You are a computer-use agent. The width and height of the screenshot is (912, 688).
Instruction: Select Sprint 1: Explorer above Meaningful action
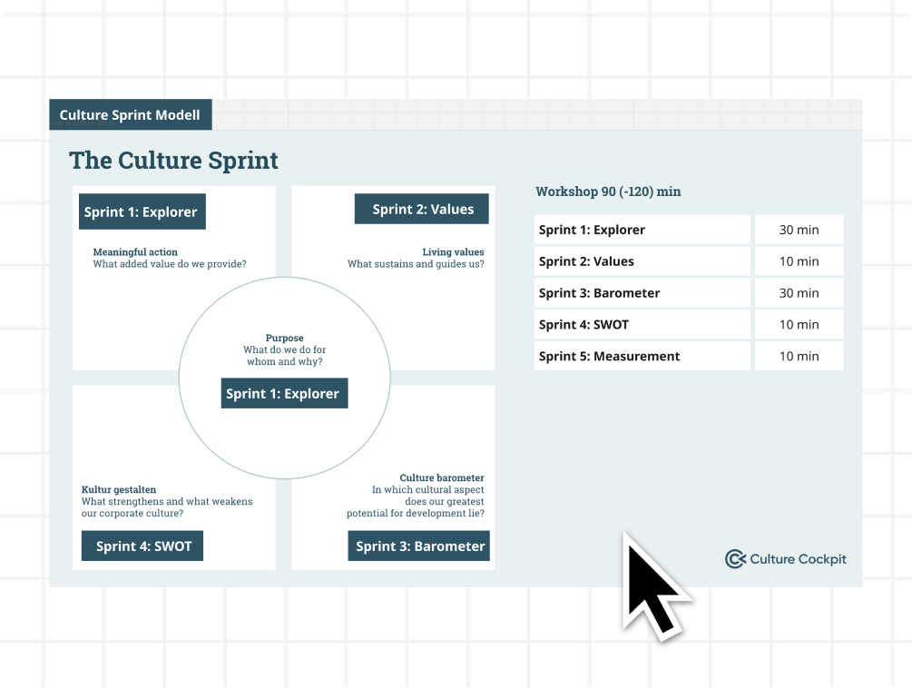141,211
